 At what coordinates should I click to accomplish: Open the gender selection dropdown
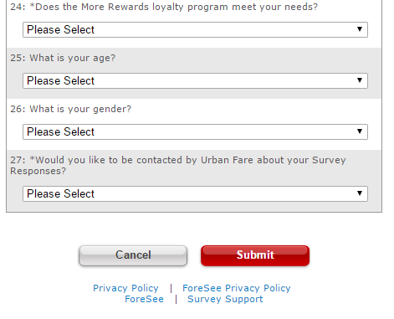pyautogui.click(x=195, y=131)
